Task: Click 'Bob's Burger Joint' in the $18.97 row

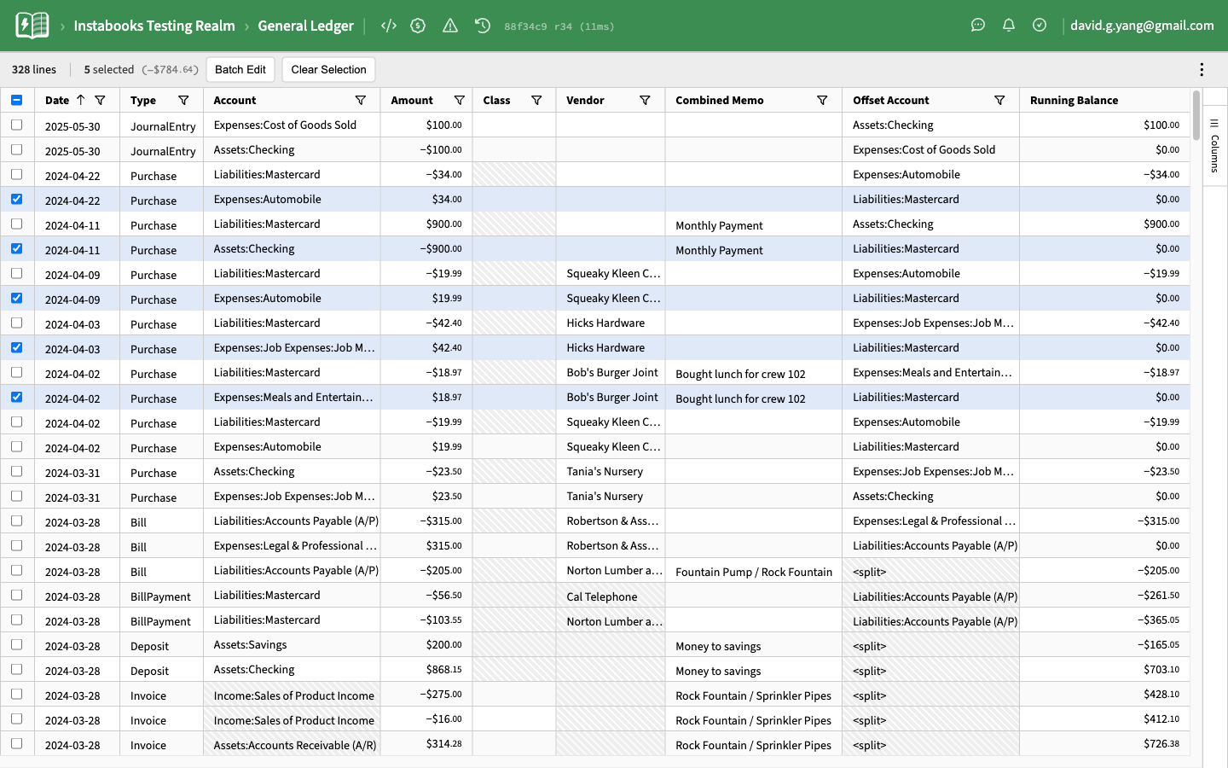Action: (611, 397)
